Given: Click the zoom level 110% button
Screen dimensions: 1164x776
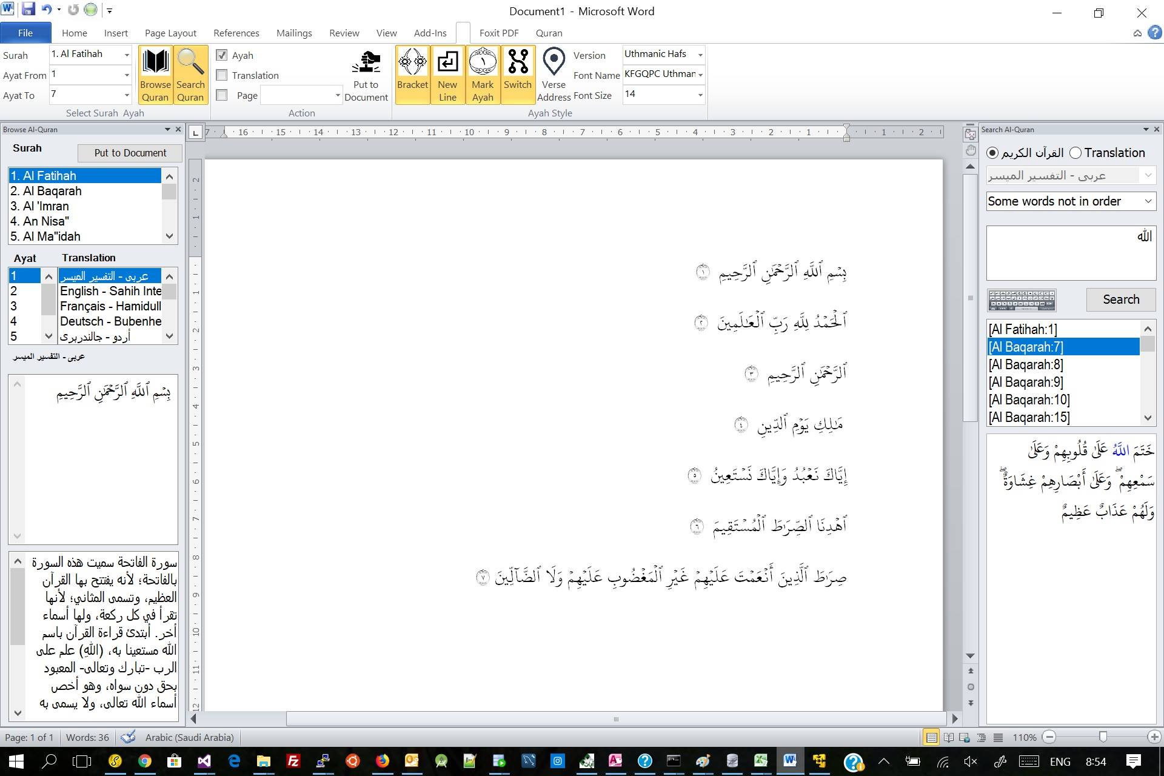Looking at the screenshot, I should (1025, 738).
